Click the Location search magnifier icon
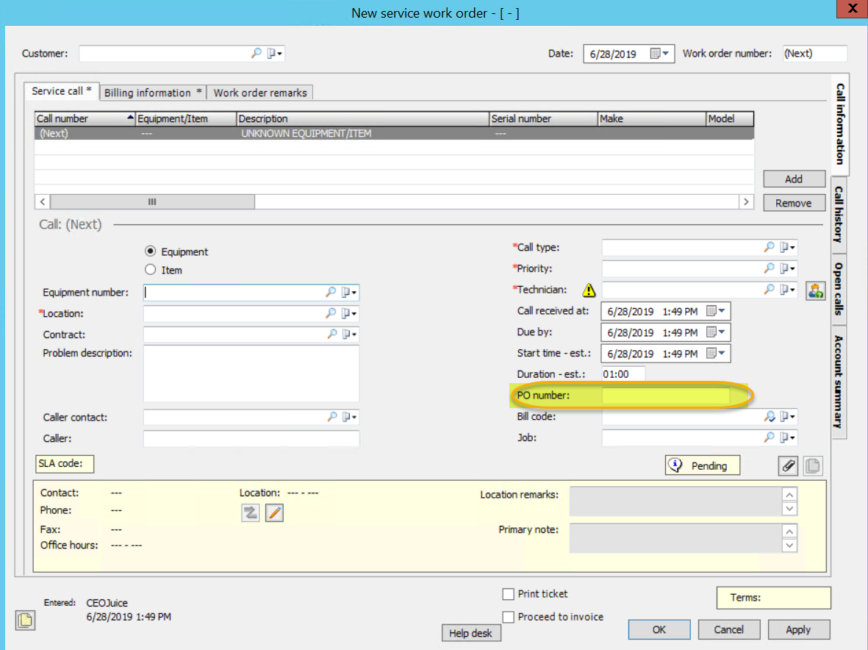This screenshot has height=650, width=868. coord(331,312)
